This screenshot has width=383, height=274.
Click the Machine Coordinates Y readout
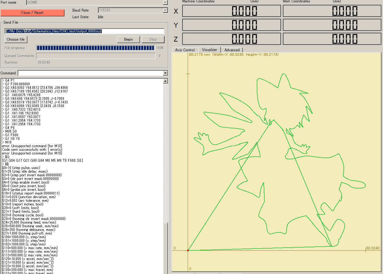(232, 25)
